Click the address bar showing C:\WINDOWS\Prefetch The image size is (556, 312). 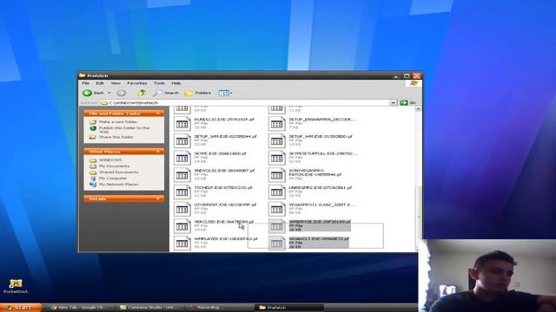point(245,103)
